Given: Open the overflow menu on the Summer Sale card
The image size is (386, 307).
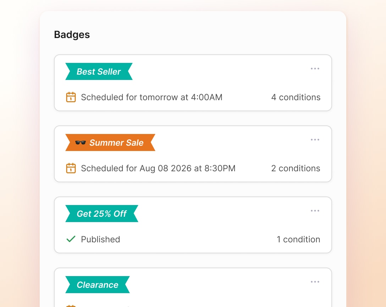Looking at the screenshot, I should tap(315, 140).
